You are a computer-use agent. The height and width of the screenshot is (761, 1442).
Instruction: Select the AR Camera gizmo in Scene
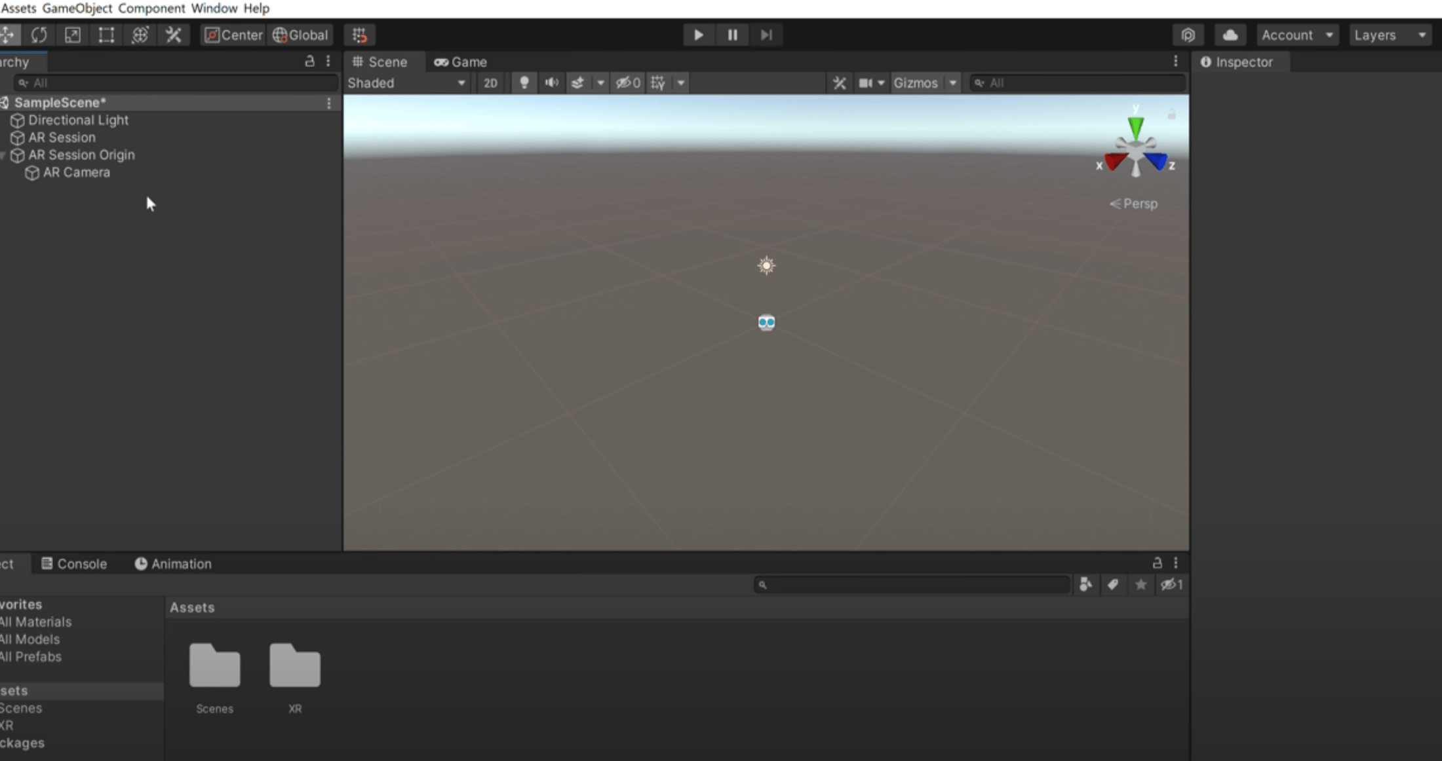(x=766, y=322)
